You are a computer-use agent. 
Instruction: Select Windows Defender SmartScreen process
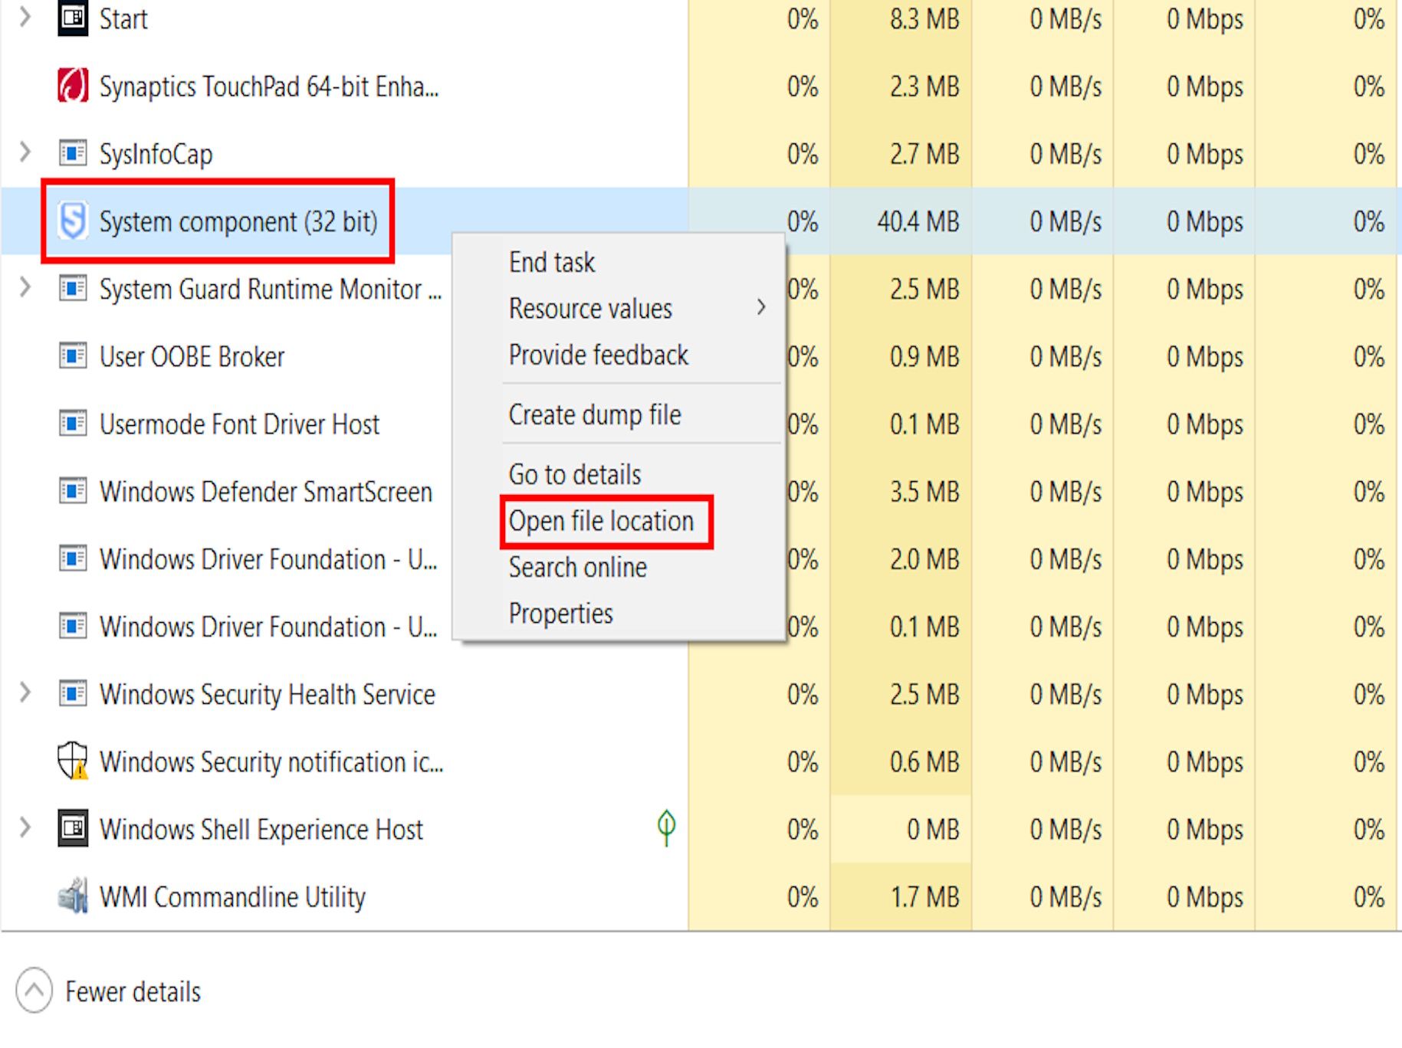(x=266, y=492)
